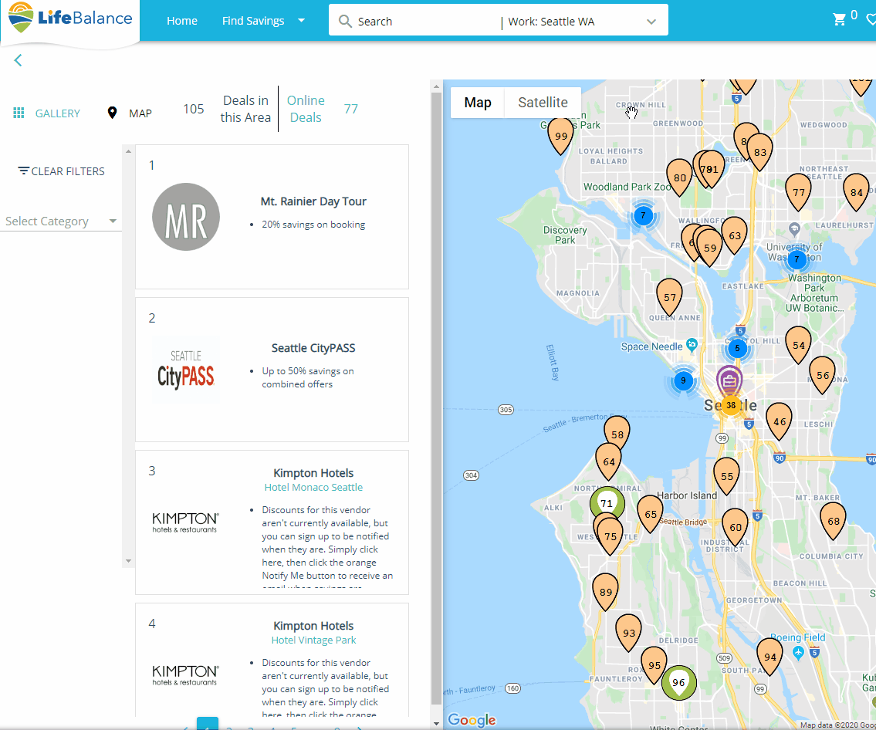876x730 pixels.
Task: Open the Home page
Action: [x=181, y=21]
